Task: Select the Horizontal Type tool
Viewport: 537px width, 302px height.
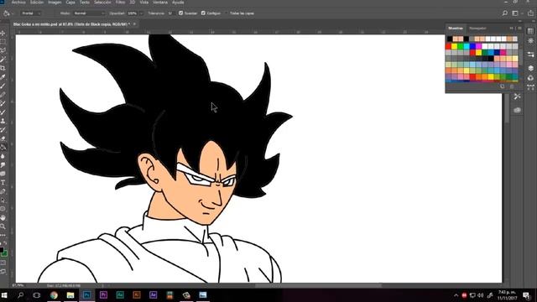Action: tap(3, 183)
